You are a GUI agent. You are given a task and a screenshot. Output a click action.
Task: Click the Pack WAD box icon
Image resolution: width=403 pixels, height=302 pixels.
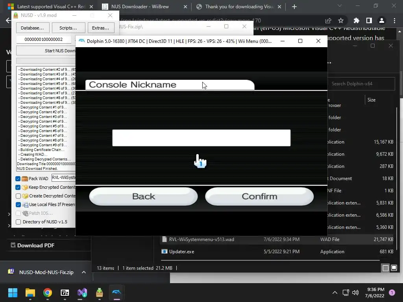25,179
